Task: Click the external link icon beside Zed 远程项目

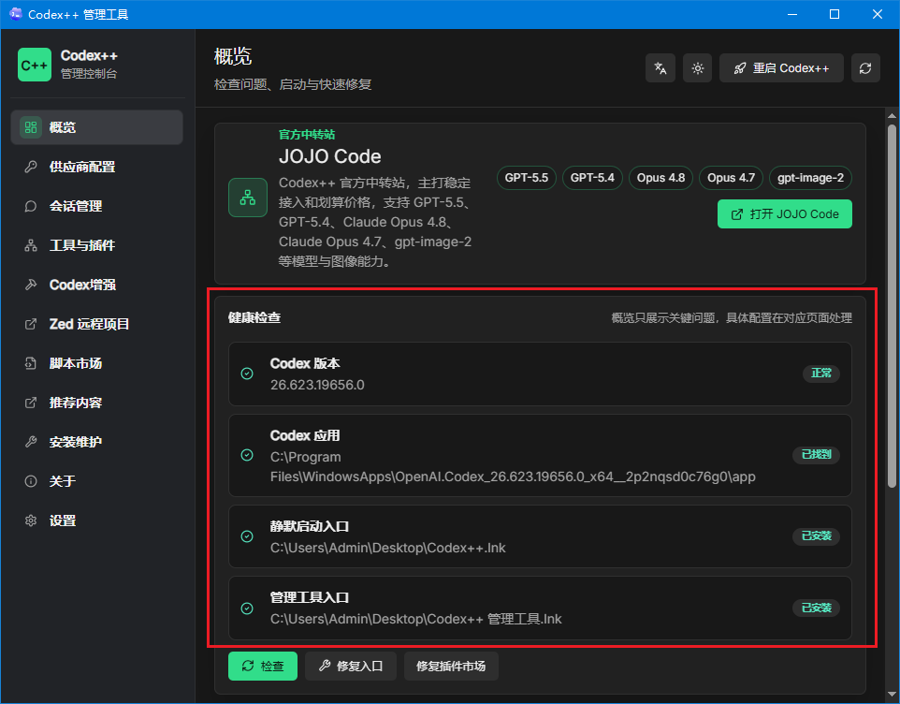Action: 31,324
